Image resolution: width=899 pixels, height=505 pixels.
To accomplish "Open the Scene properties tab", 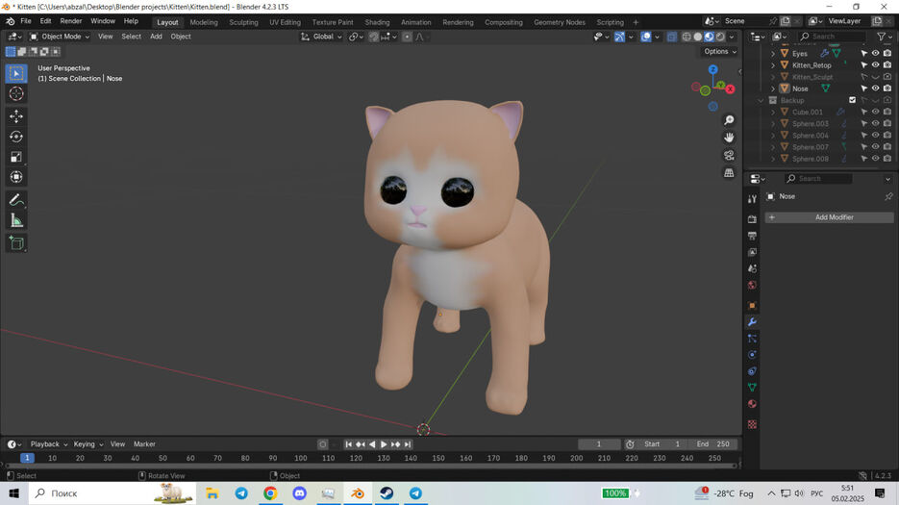I will 752,268.
